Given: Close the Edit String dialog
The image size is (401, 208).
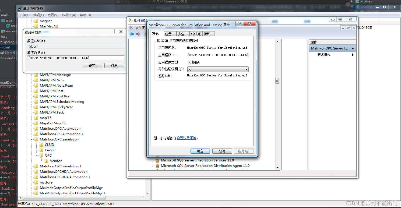Looking at the screenshot, I should pos(121,32).
